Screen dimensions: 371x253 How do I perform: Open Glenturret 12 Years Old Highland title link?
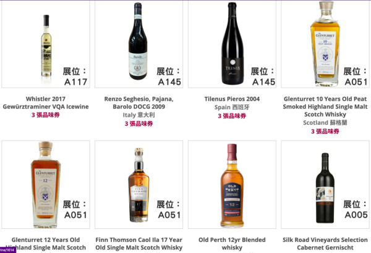pos(46,244)
